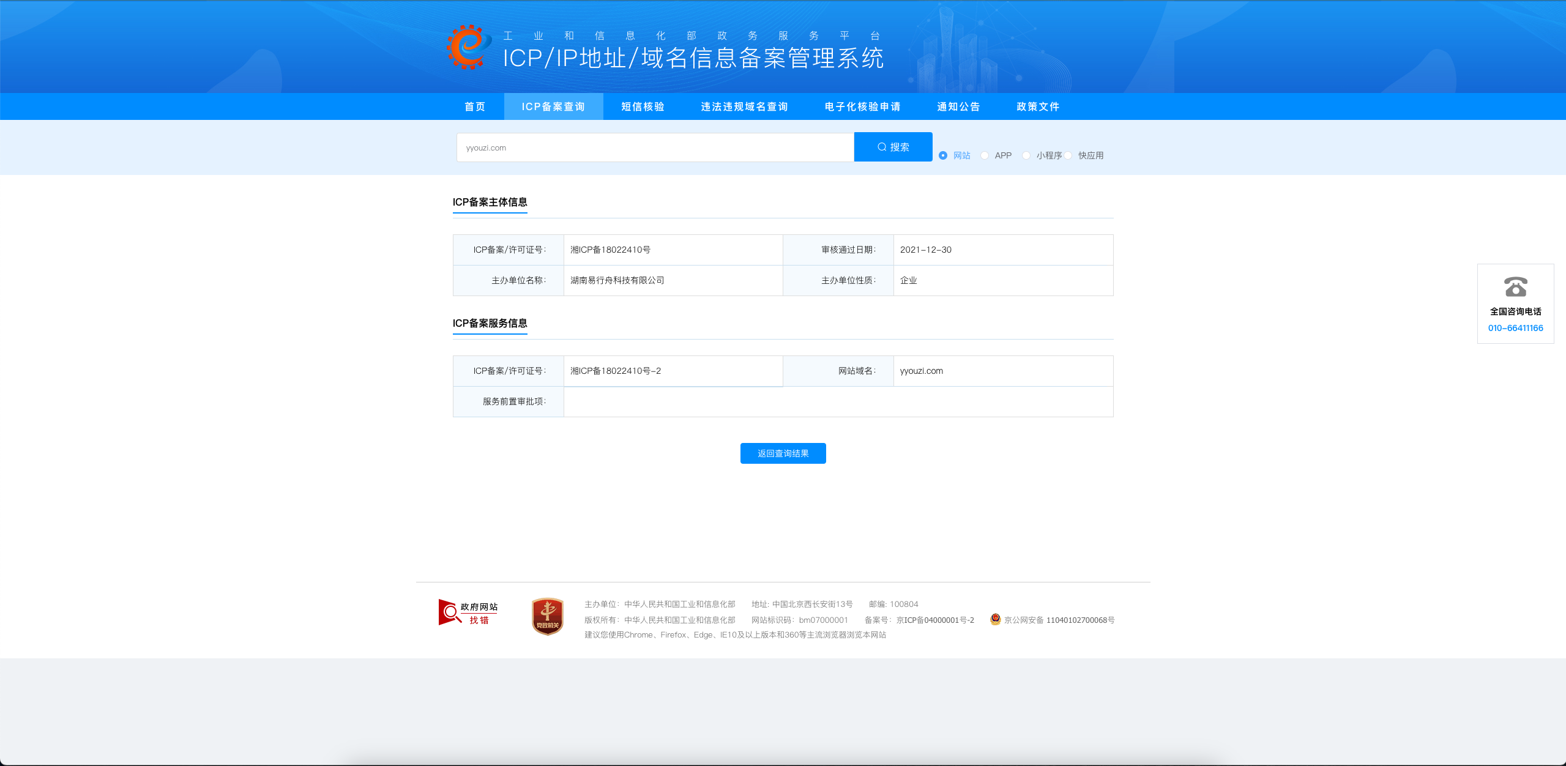Open the 首页 navigation tab
This screenshot has width=1566, height=766.
tap(474, 106)
